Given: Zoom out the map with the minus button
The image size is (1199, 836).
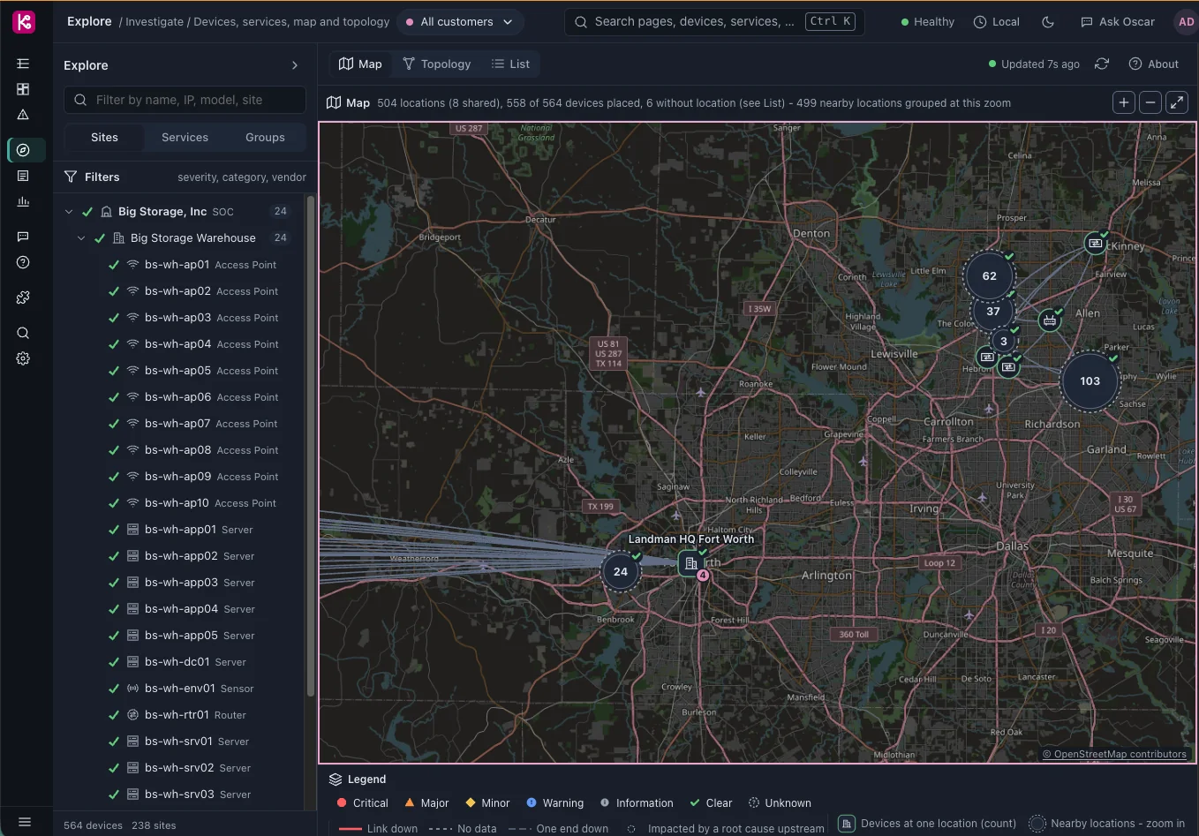Looking at the screenshot, I should point(1150,102).
